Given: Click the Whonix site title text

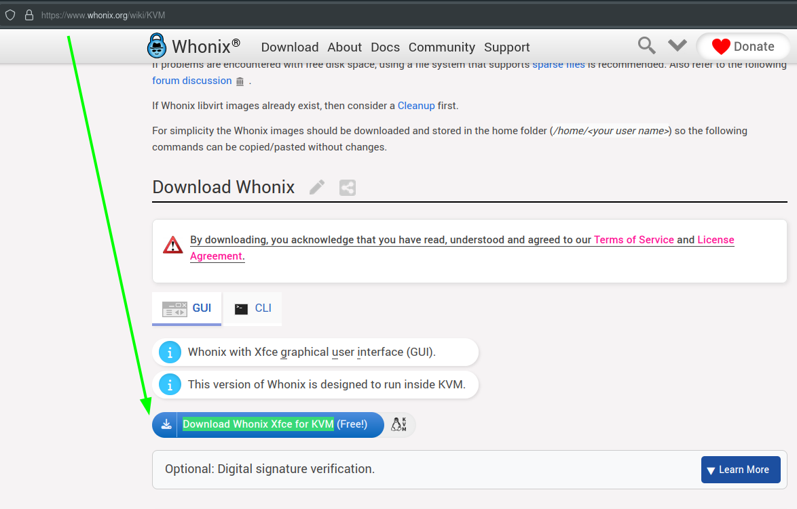Looking at the screenshot, I should point(206,46).
